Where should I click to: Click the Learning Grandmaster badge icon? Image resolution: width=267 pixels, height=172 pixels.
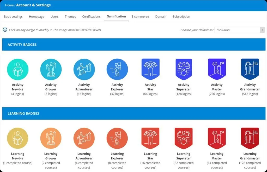(250, 138)
